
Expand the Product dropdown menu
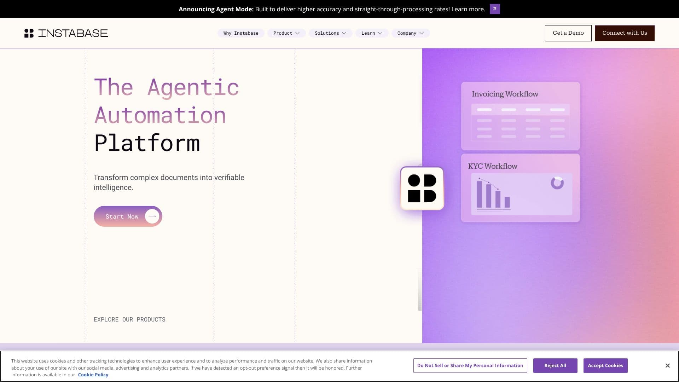coord(286,33)
